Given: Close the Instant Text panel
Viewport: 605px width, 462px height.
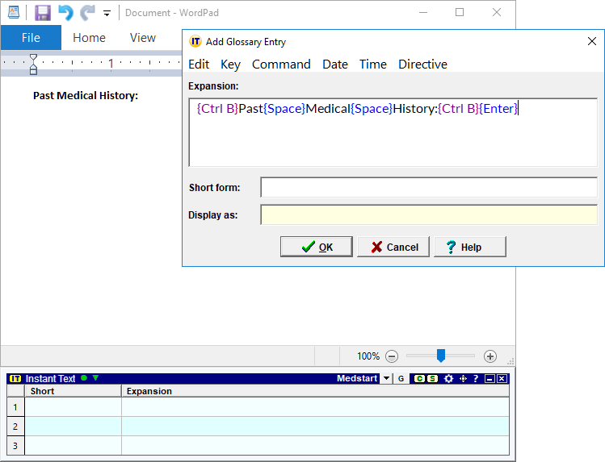Looking at the screenshot, I should pyautogui.click(x=502, y=379).
